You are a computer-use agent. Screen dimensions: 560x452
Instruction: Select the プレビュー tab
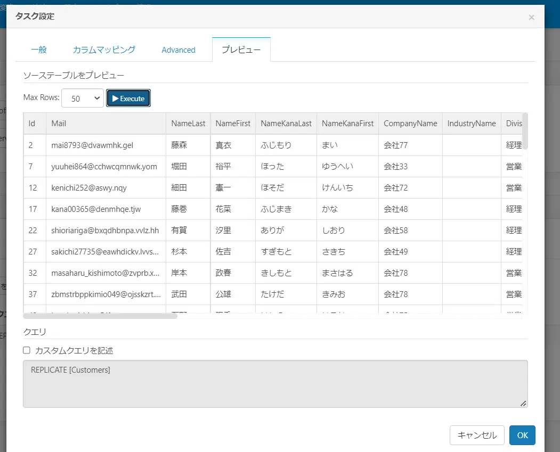(x=241, y=50)
